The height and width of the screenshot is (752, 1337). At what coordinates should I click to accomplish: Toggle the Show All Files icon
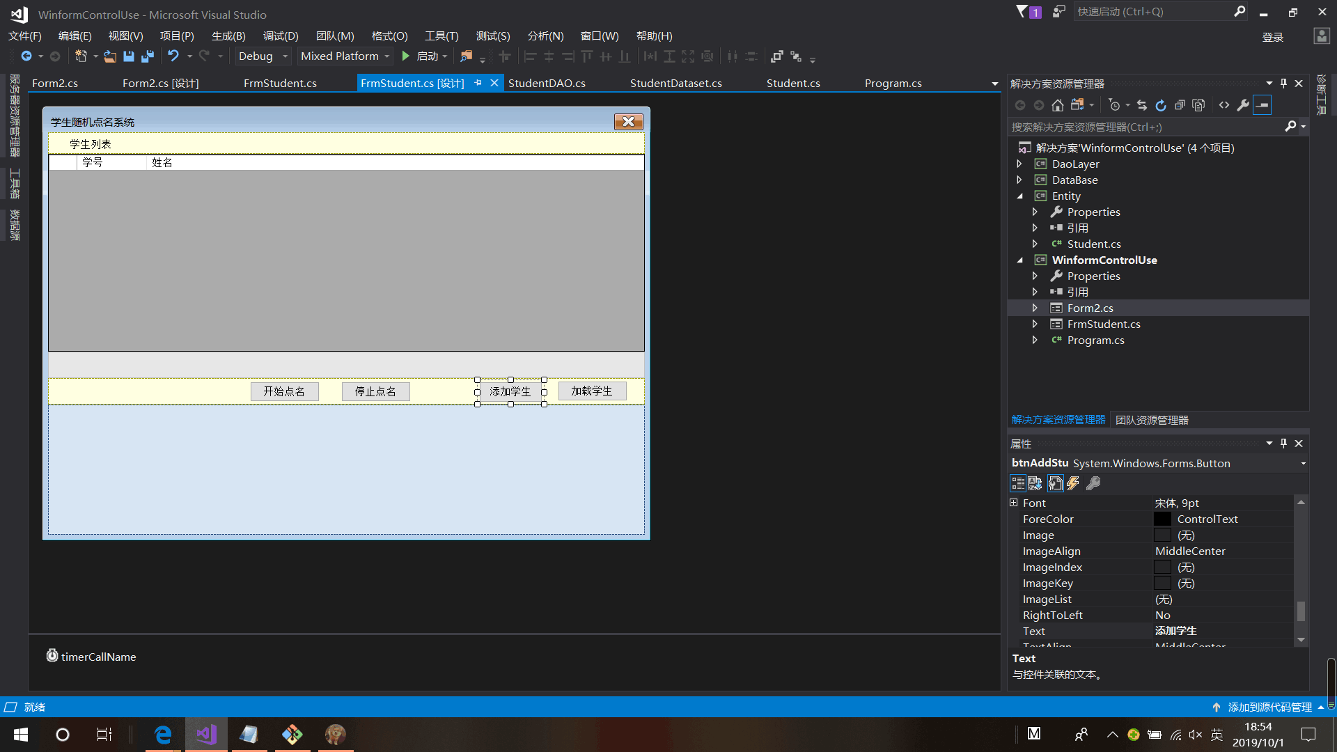tap(1198, 105)
